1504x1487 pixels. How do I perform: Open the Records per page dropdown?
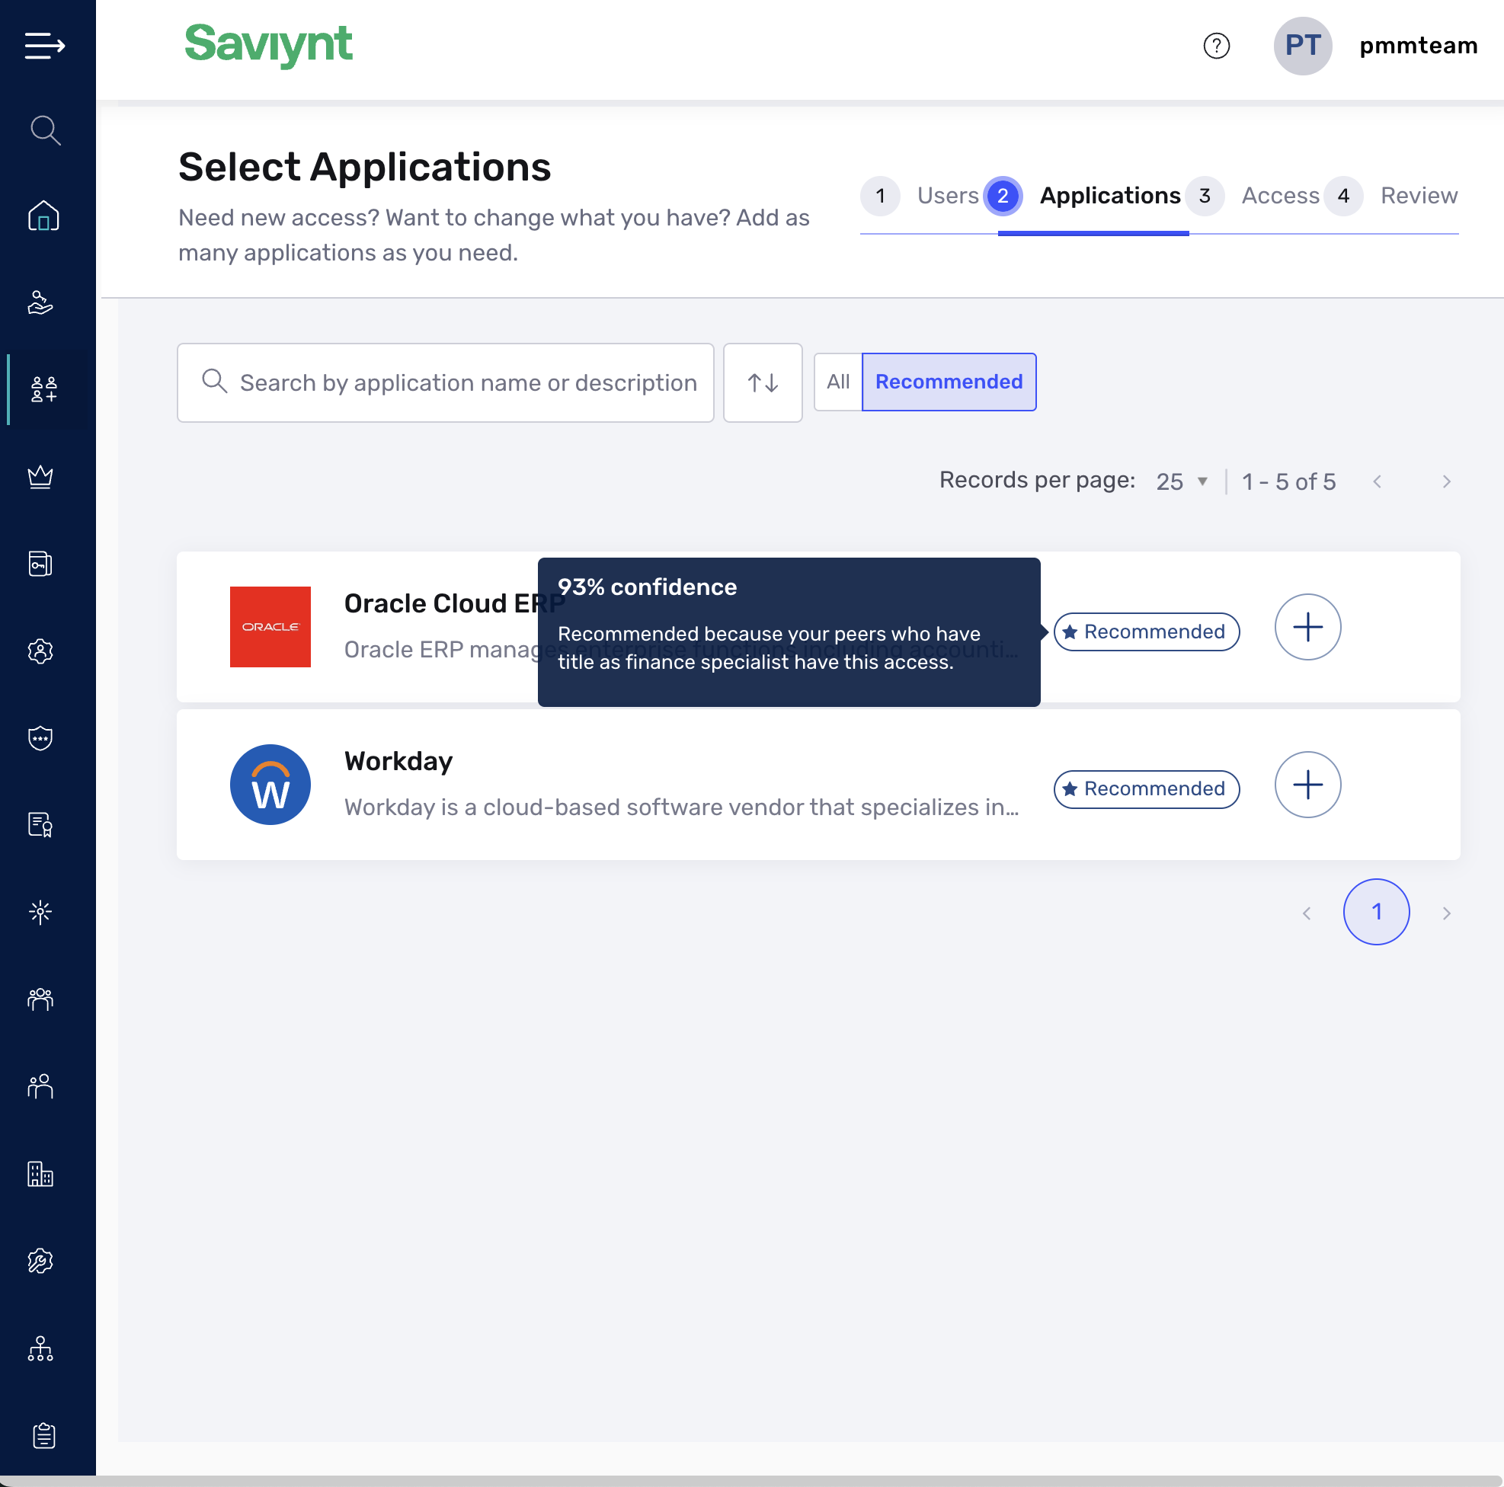coord(1182,481)
